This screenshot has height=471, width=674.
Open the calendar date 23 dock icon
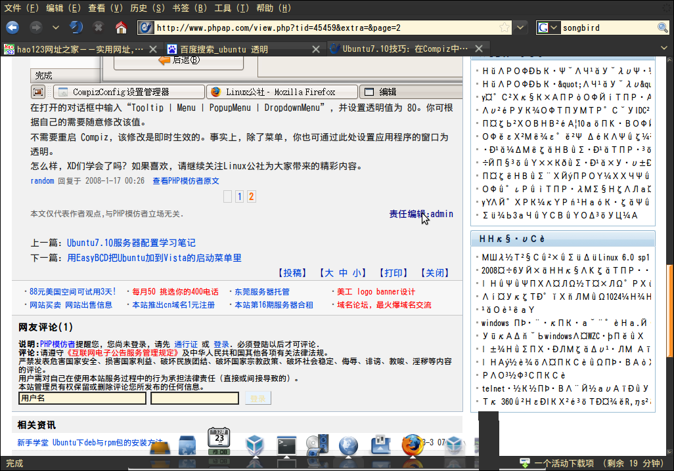219,440
